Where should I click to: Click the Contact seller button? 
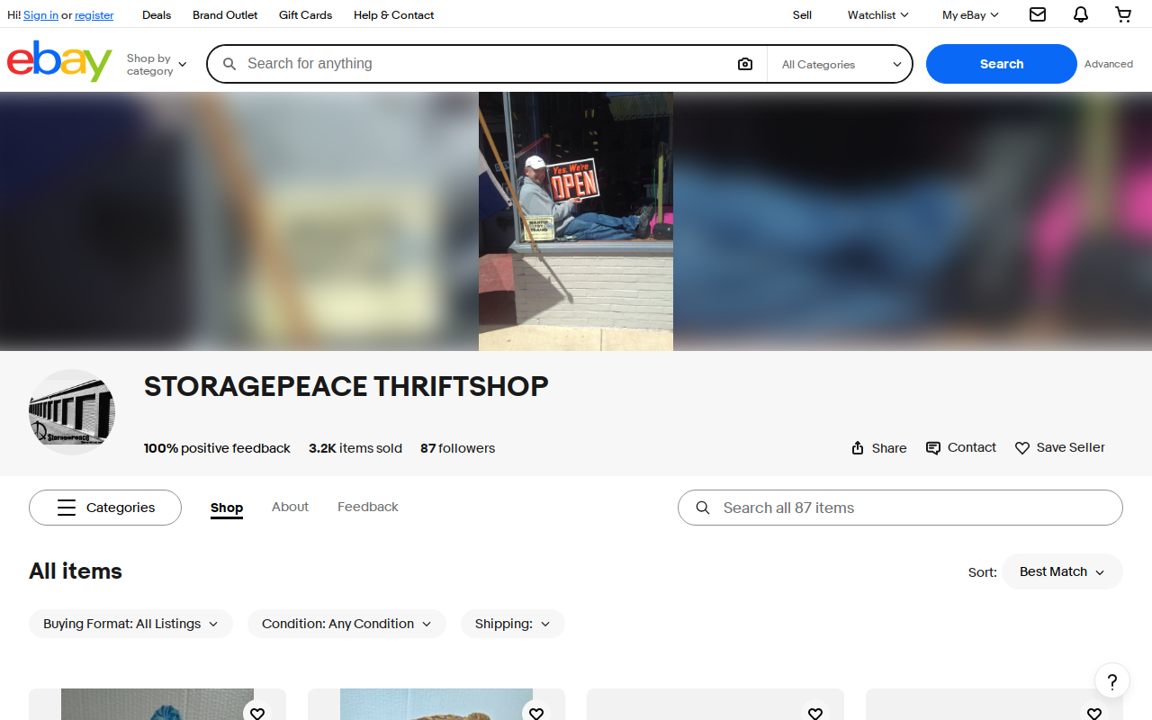coord(961,447)
